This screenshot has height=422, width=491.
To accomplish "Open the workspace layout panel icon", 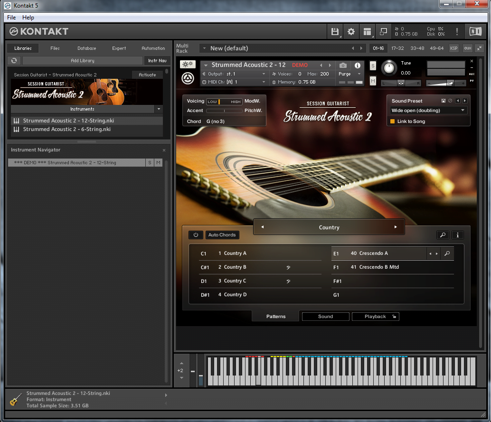I will click(x=367, y=32).
